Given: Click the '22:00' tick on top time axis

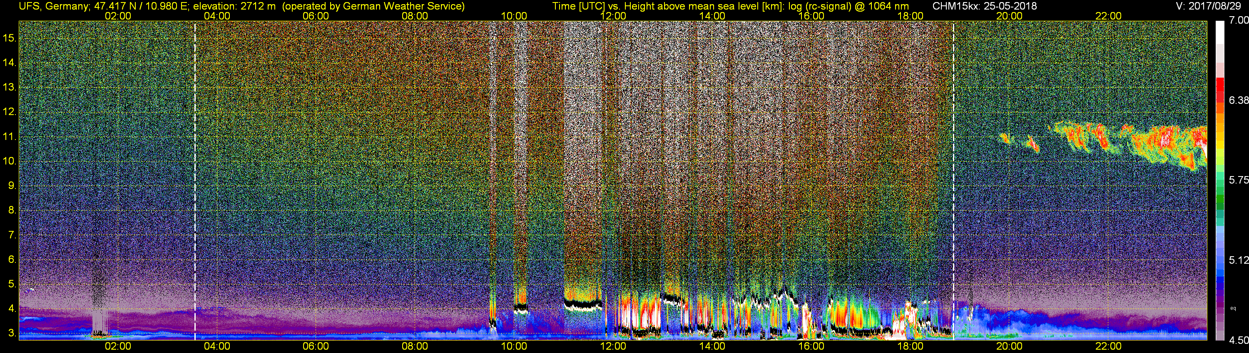Looking at the screenshot, I should [x=1108, y=16].
